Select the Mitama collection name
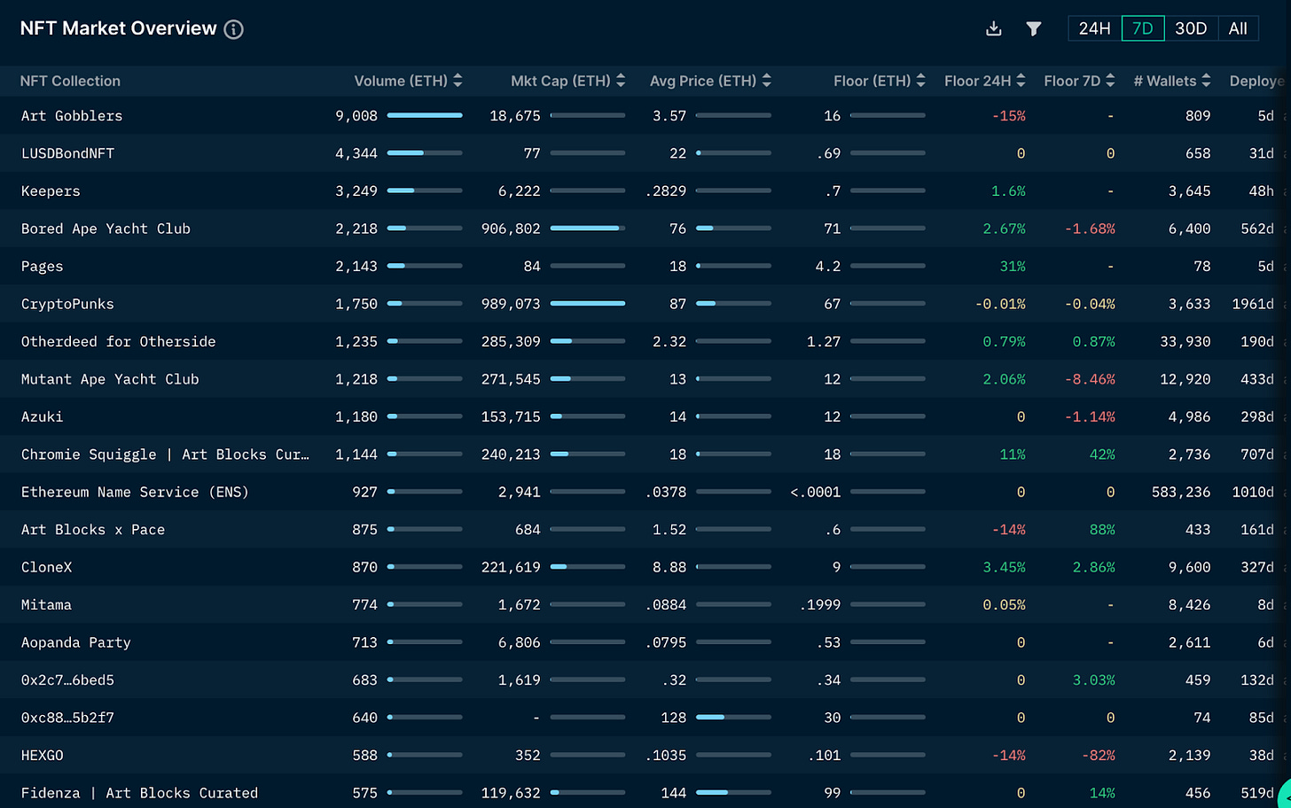Screen dimensions: 1291x808 coord(46,605)
